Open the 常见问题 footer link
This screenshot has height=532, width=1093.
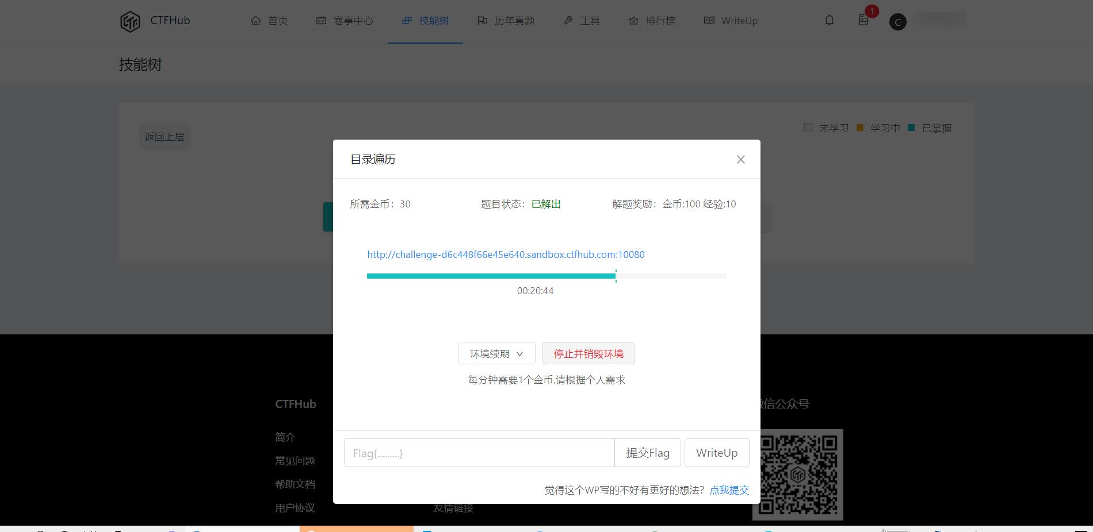coord(295,461)
